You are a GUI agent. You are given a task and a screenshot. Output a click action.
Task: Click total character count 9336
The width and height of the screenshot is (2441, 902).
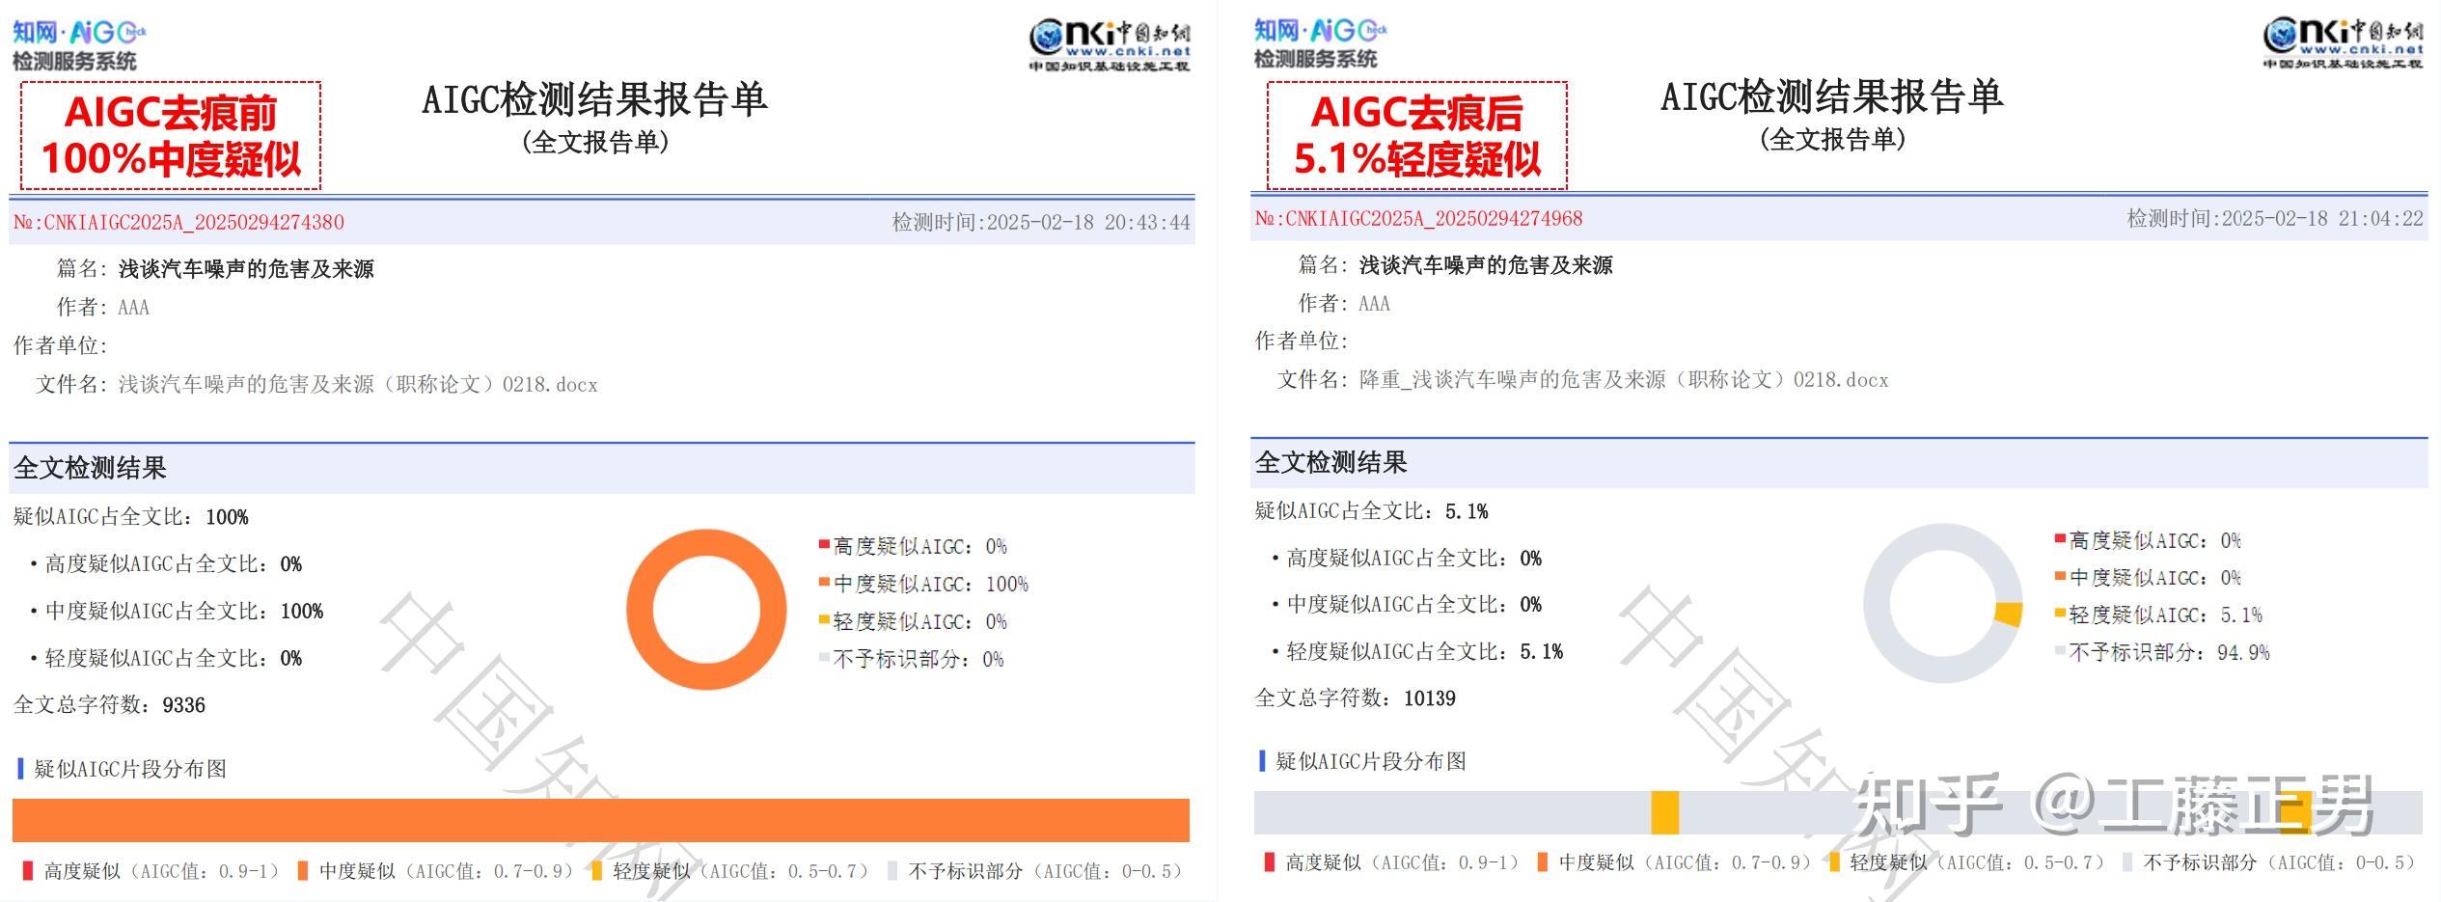pos(184,705)
